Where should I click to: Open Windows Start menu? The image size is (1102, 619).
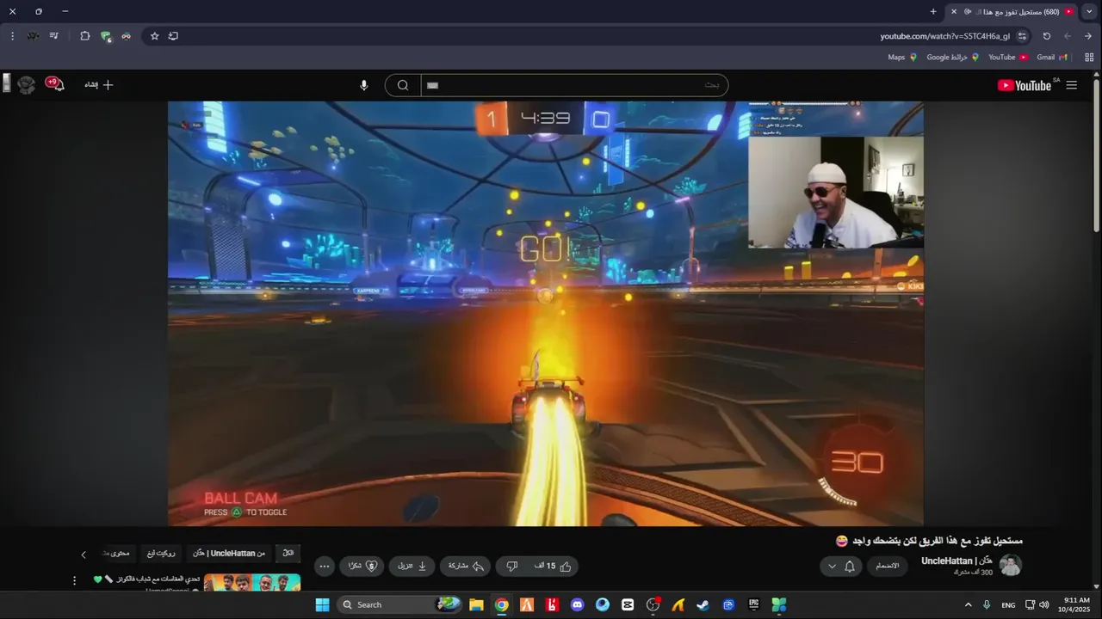coord(322,604)
